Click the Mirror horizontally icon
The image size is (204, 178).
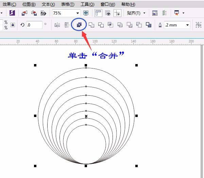[x=57, y=25]
